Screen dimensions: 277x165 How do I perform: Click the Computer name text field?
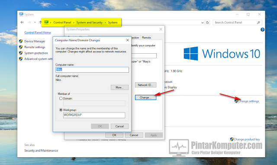tap(92, 70)
